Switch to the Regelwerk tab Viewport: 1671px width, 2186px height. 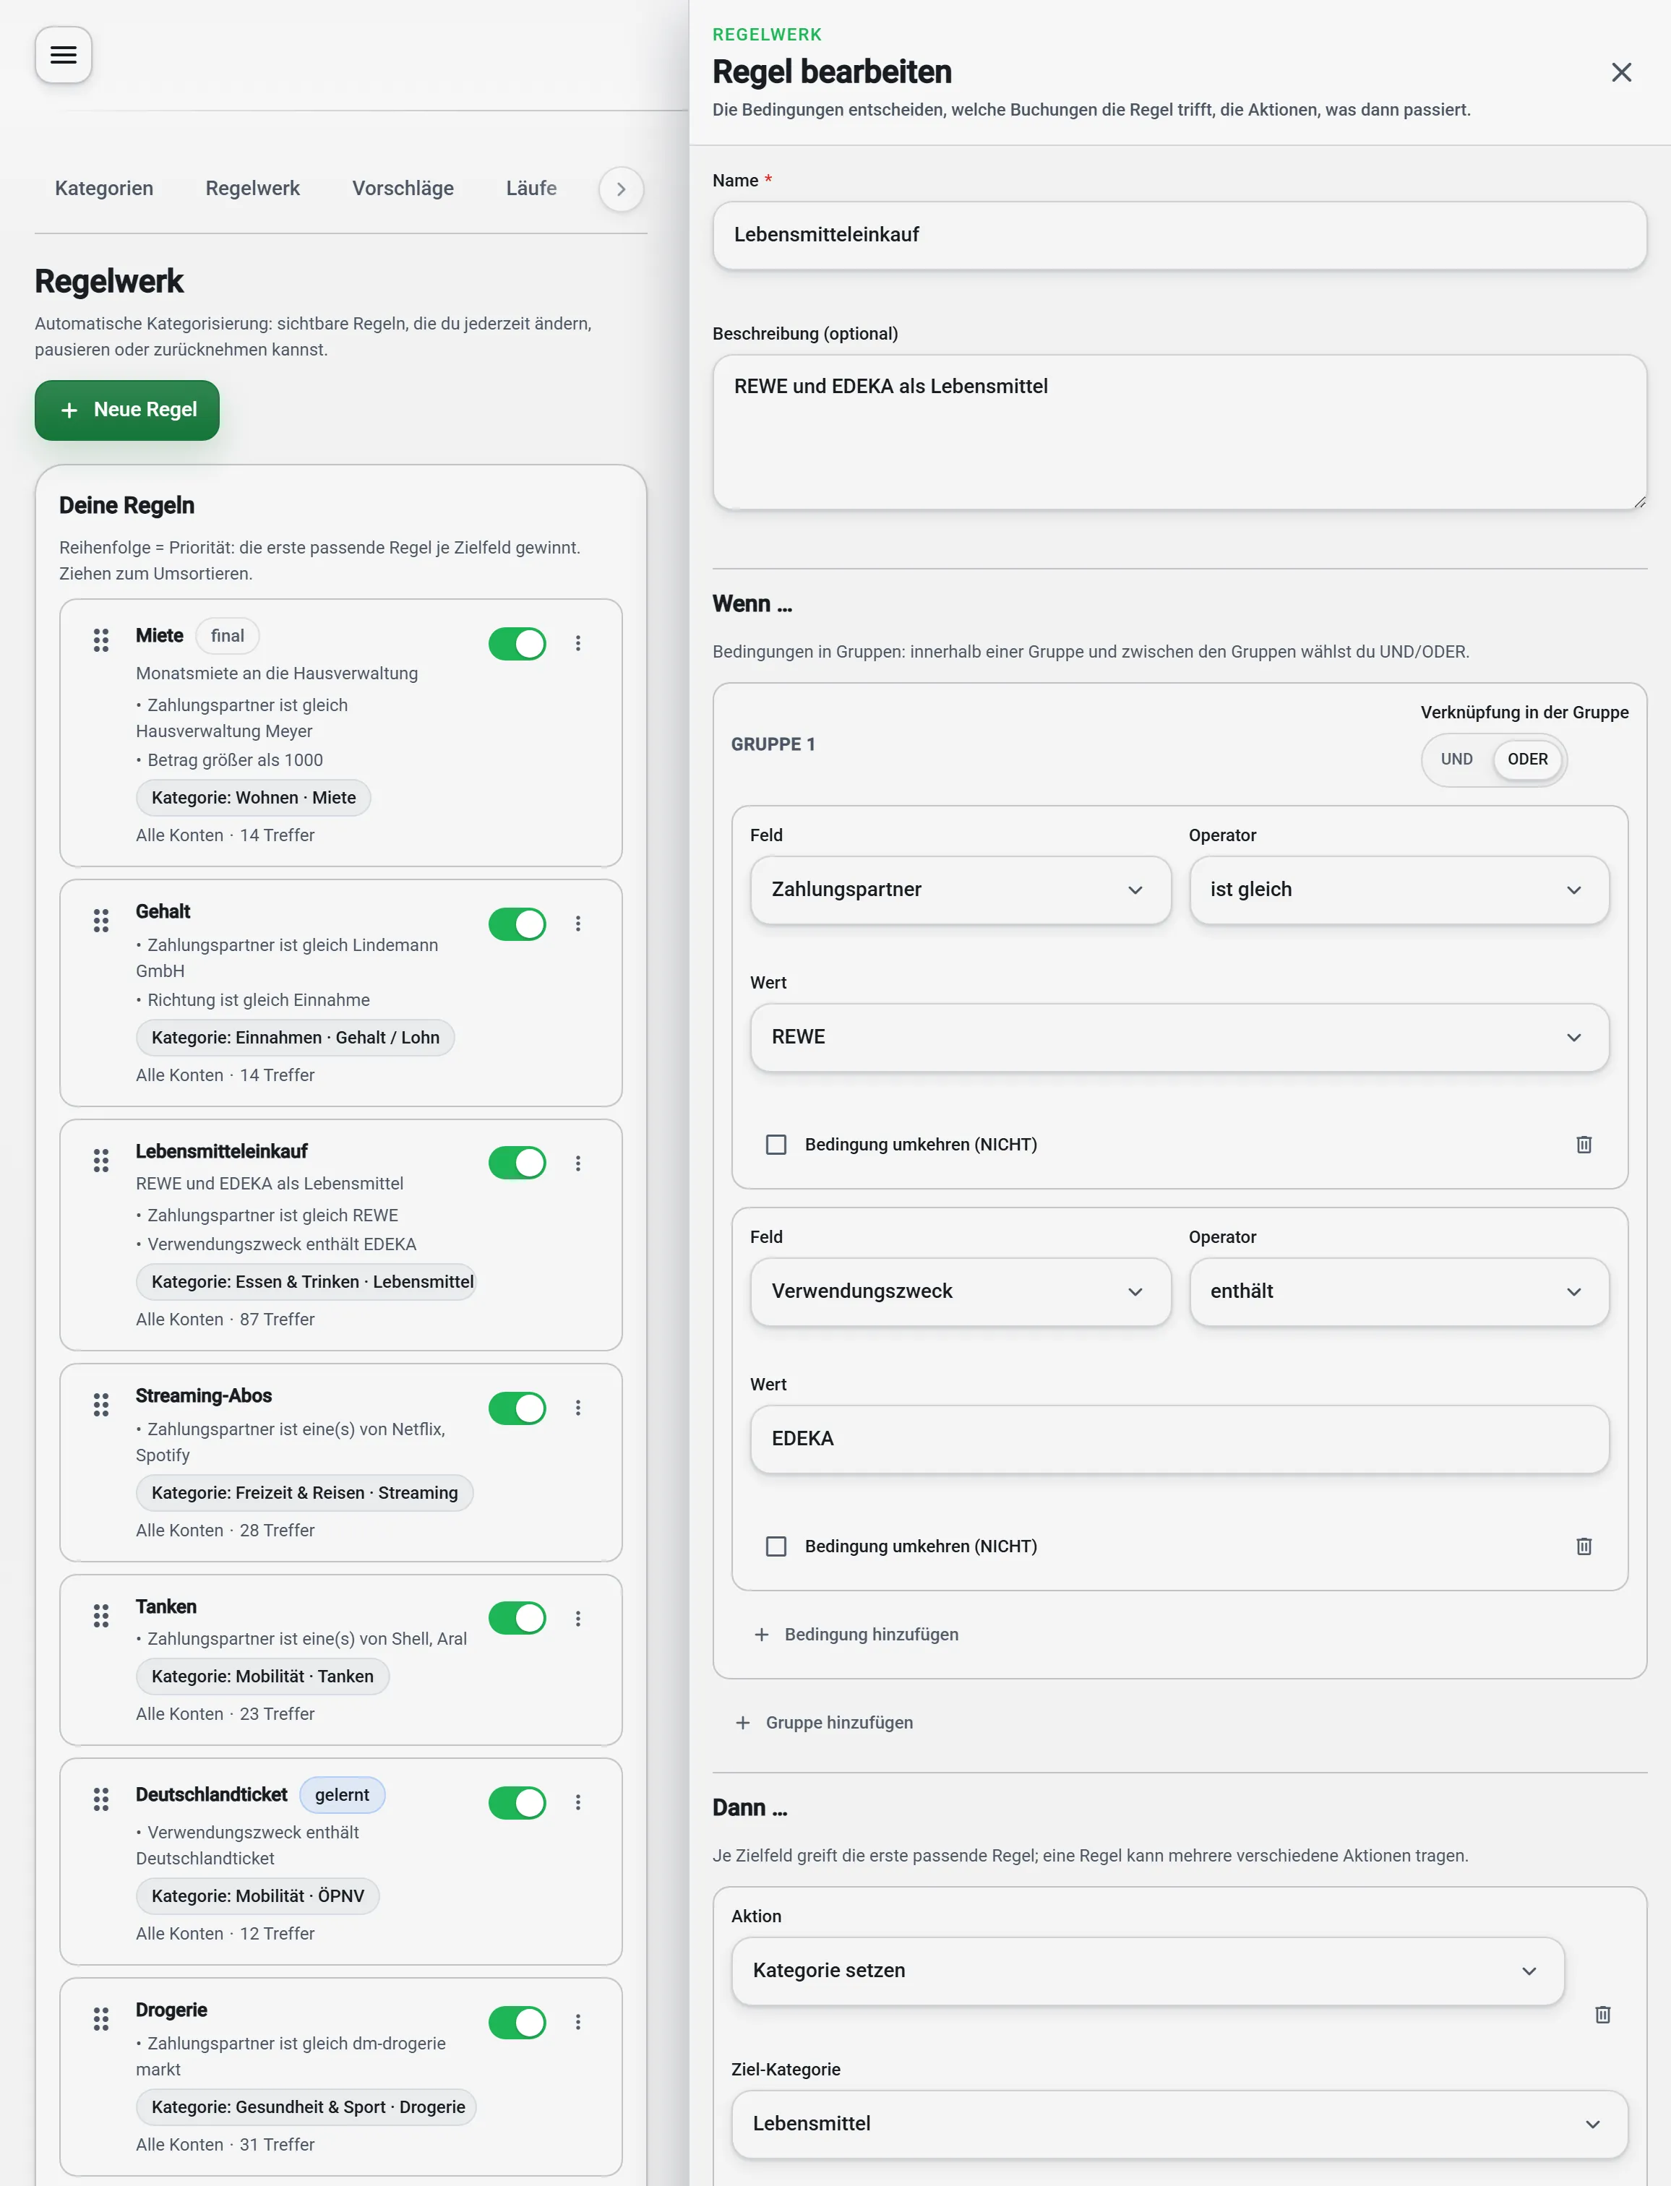point(253,189)
